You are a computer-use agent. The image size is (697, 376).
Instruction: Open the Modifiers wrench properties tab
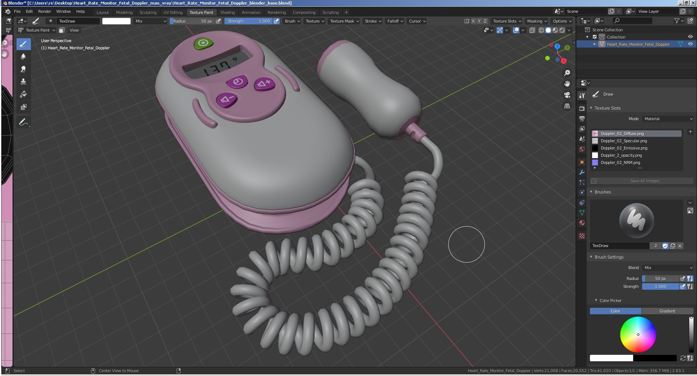pyautogui.click(x=582, y=172)
